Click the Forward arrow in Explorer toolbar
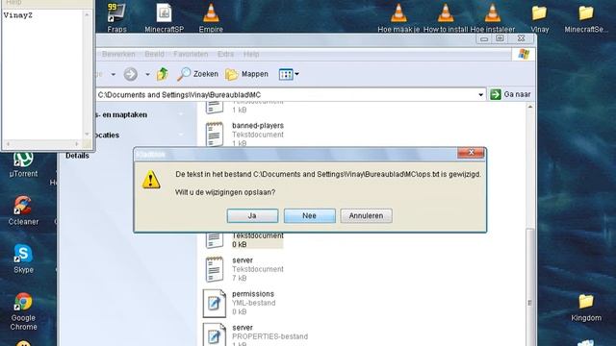The image size is (616, 346). (x=131, y=74)
